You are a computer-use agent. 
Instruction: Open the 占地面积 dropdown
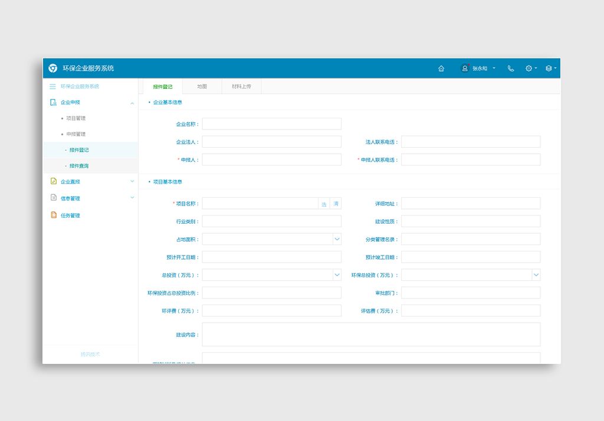point(337,240)
